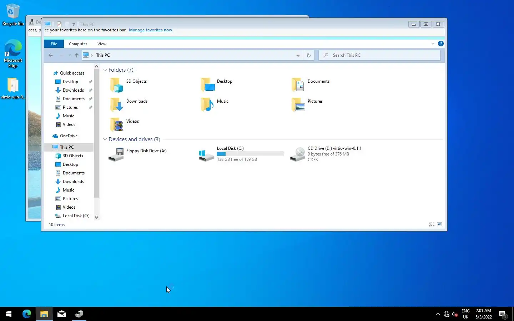Screen dimensions: 514x321
Task: Open the Pictures folder in Folders group
Action: [x=298, y=105]
